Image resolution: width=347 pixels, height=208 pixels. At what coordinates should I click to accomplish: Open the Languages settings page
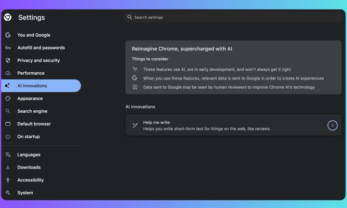click(29, 155)
